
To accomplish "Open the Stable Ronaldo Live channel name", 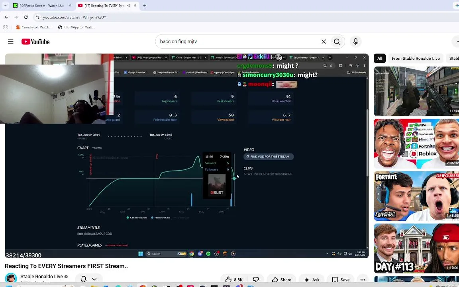I will coord(41,277).
